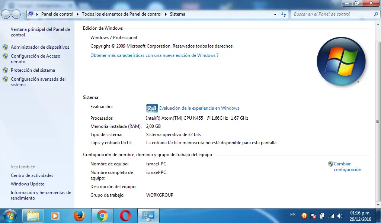The width and height of the screenshot is (381, 223).
Task: Open Protección del sistema
Action: (x=33, y=70)
